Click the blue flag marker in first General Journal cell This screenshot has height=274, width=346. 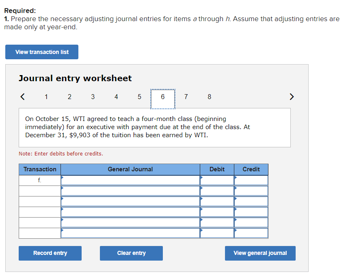click(x=62, y=177)
